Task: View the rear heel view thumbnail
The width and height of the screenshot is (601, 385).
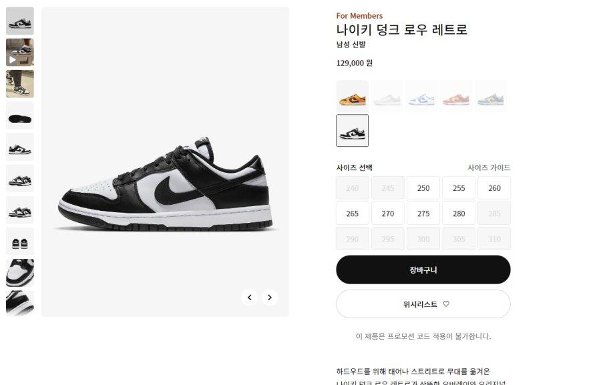Action: click(20, 242)
